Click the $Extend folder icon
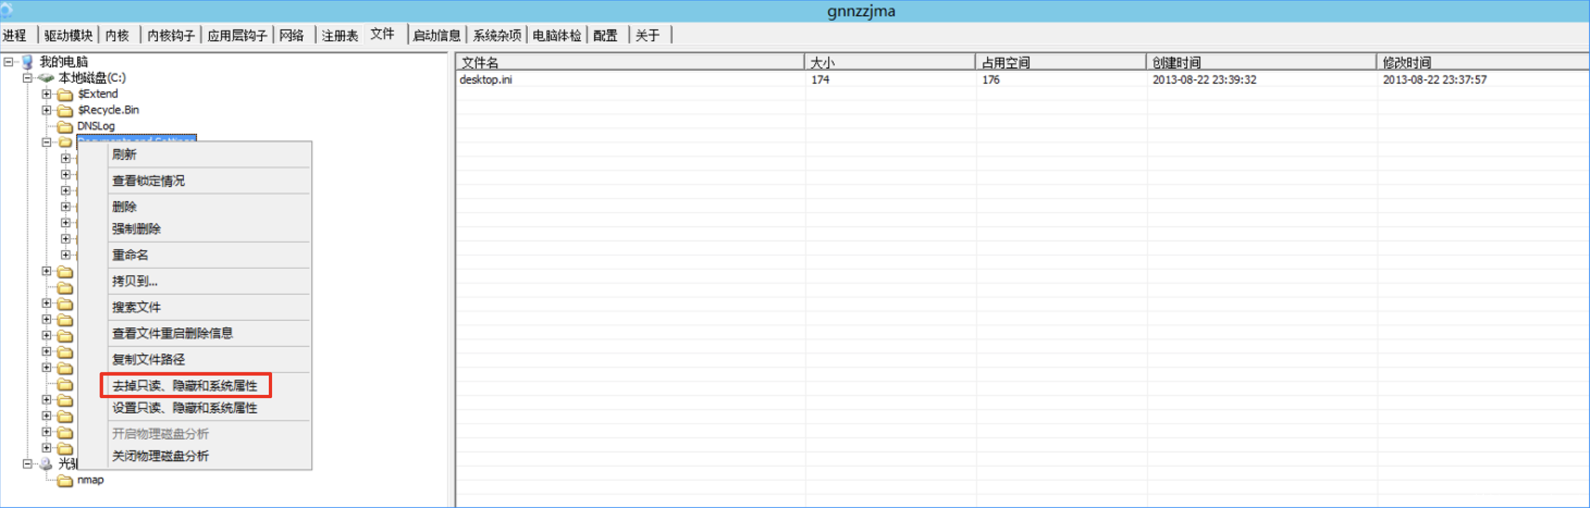Viewport: 1590px width, 508px height. (65, 95)
